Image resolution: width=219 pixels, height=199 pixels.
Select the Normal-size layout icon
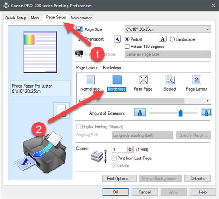(x=90, y=80)
